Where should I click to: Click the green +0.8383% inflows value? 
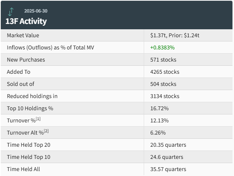(x=162, y=48)
